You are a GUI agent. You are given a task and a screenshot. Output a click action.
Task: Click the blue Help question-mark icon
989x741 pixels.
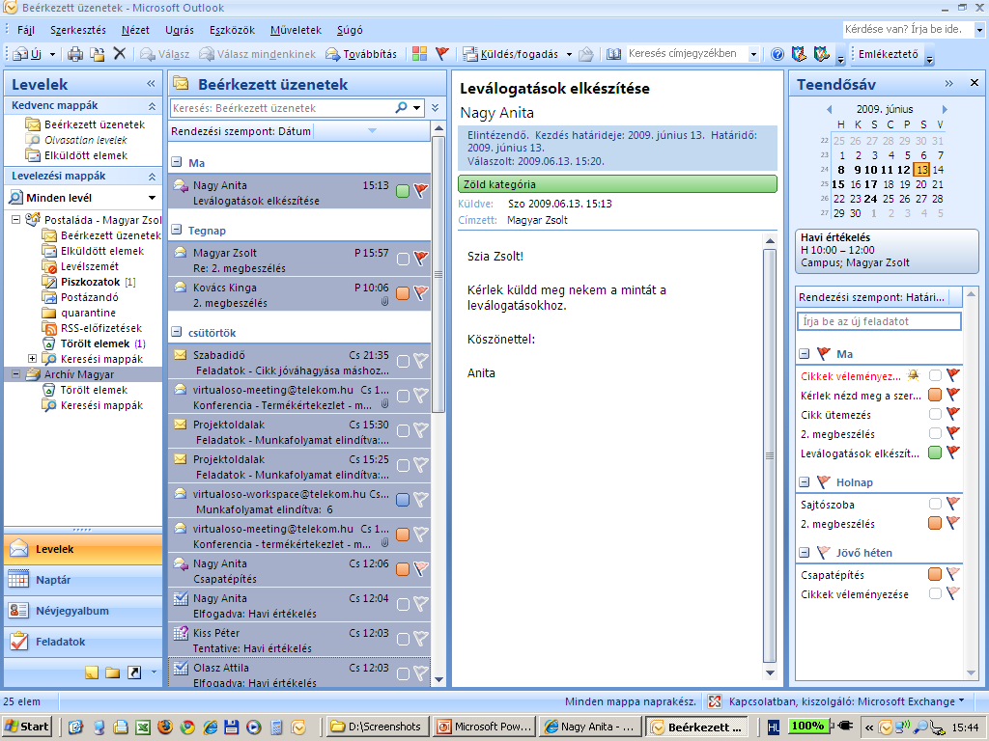[x=777, y=54]
